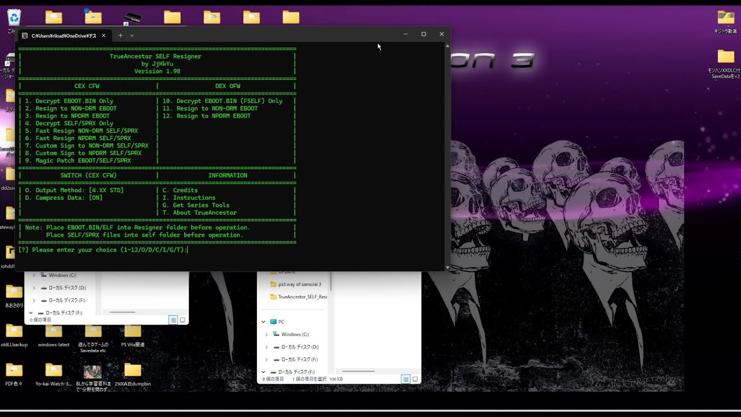Open the Yo-kai-Watch-3 desktop folder
This screenshot has width=741, height=417.
point(53,374)
